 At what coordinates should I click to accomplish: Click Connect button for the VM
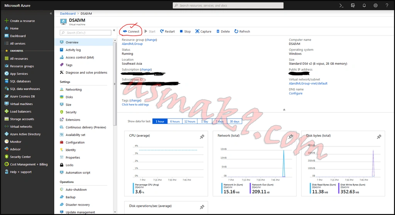[131, 32]
